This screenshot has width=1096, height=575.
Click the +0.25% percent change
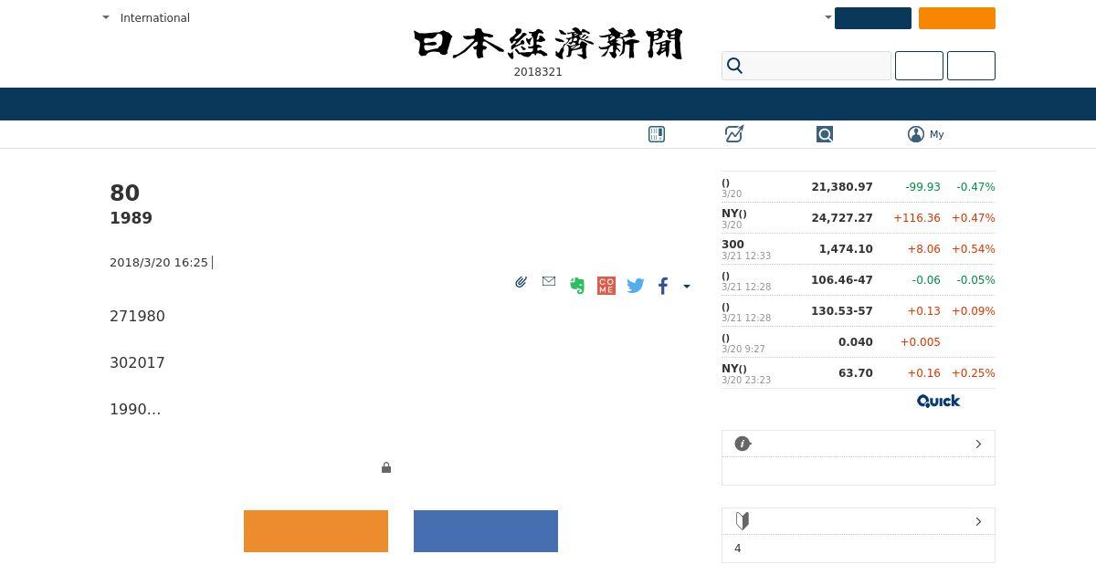click(x=974, y=372)
